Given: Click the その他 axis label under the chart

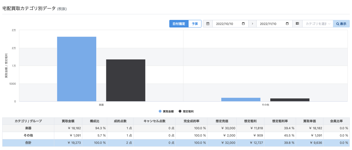Looking at the screenshot, I should pyautogui.click(x=265, y=105).
